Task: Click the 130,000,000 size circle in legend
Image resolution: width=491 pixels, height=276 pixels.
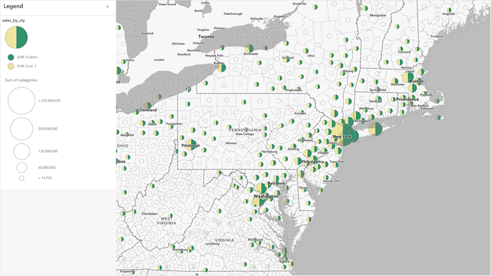Action: click(x=21, y=151)
